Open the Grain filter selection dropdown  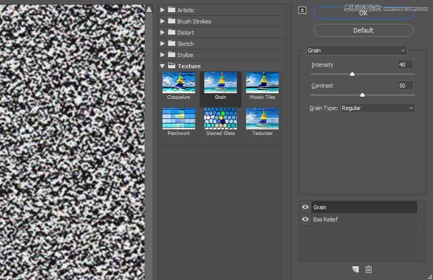[357, 50]
